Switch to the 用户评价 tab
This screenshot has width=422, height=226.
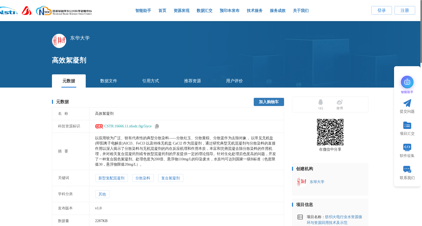(x=234, y=81)
